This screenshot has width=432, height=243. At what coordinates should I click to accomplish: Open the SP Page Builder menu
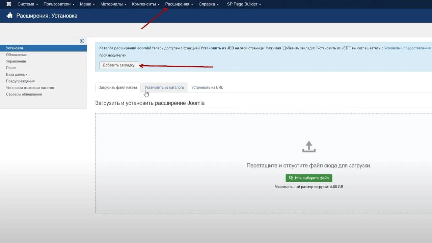tap(244, 4)
